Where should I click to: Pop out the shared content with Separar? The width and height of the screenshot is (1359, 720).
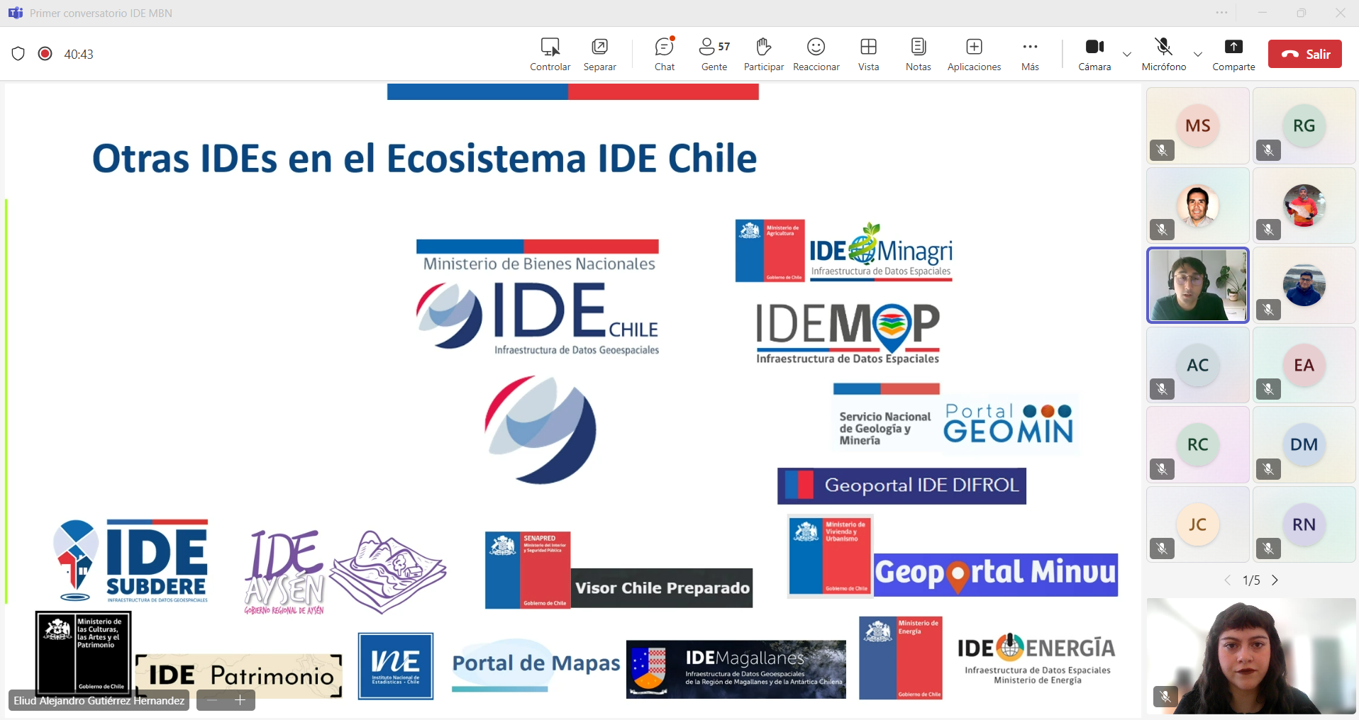(599, 47)
